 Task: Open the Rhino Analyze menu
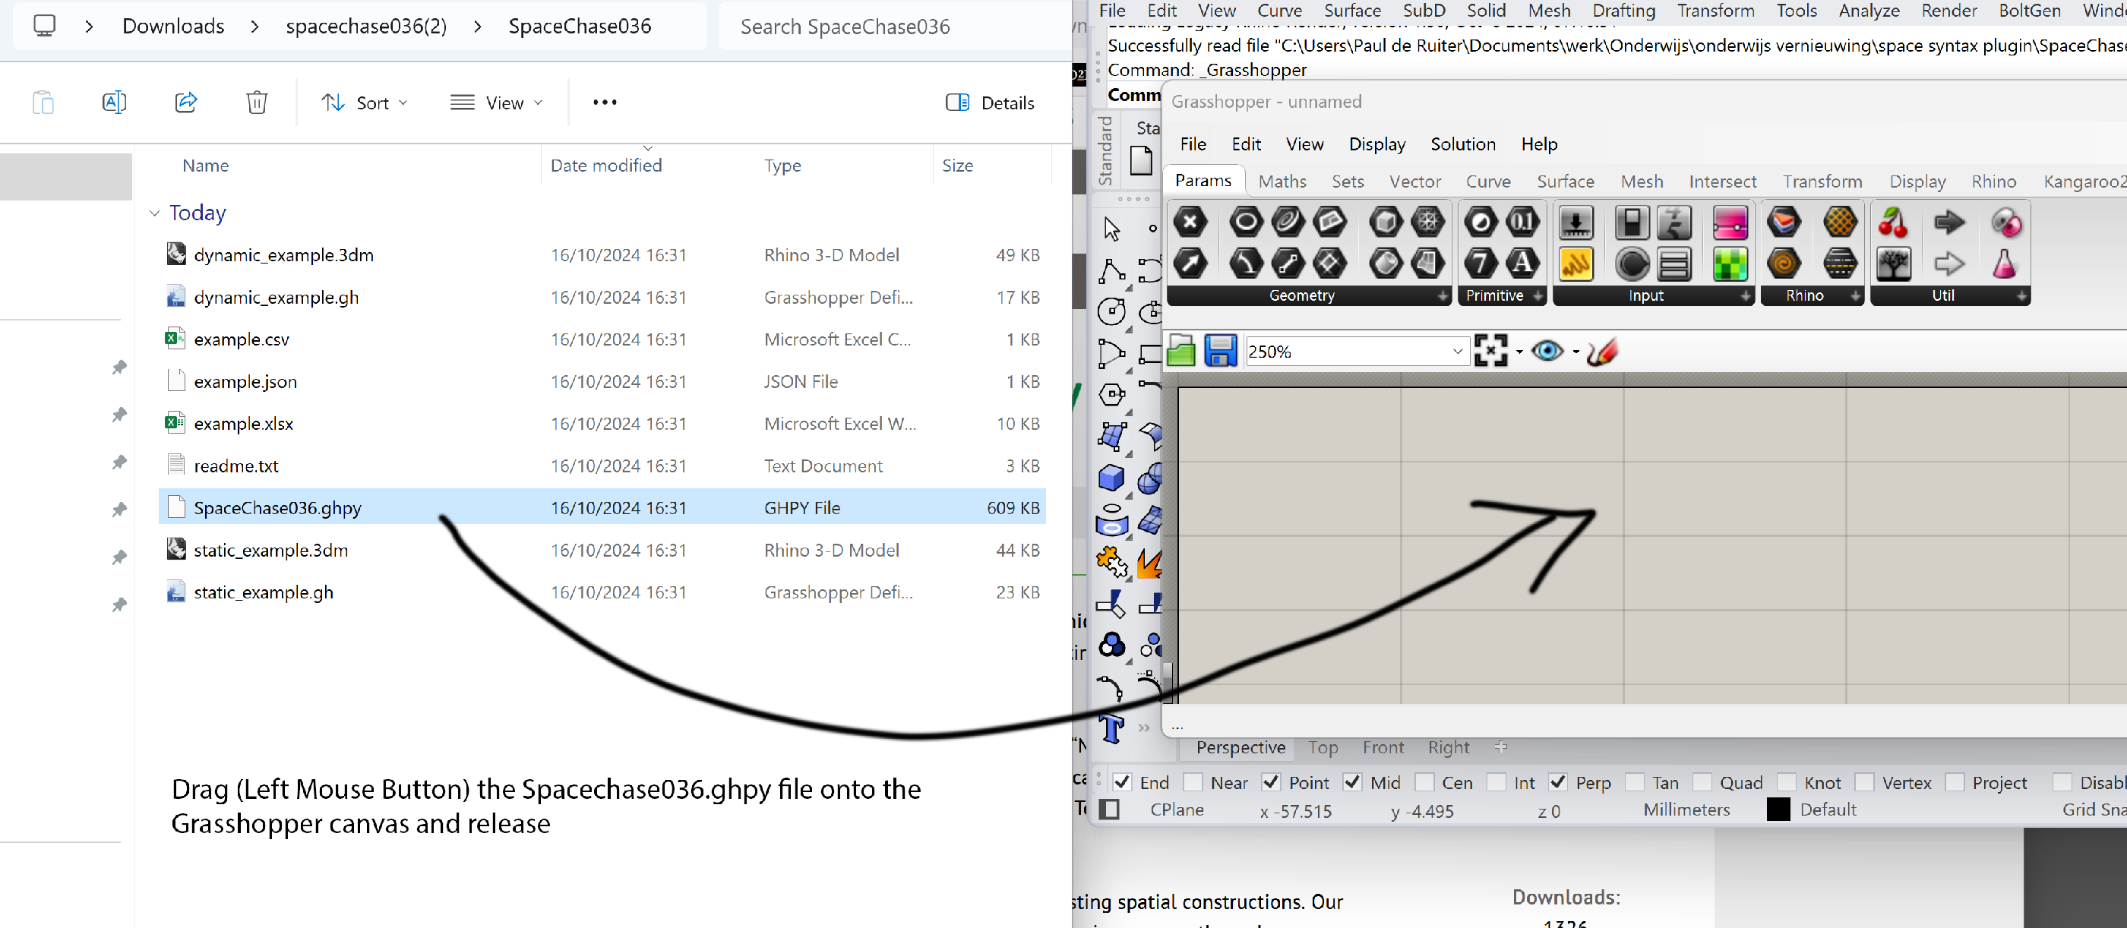click(1869, 11)
